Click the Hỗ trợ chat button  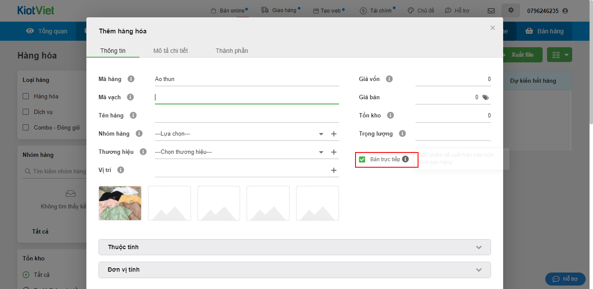pos(565,279)
